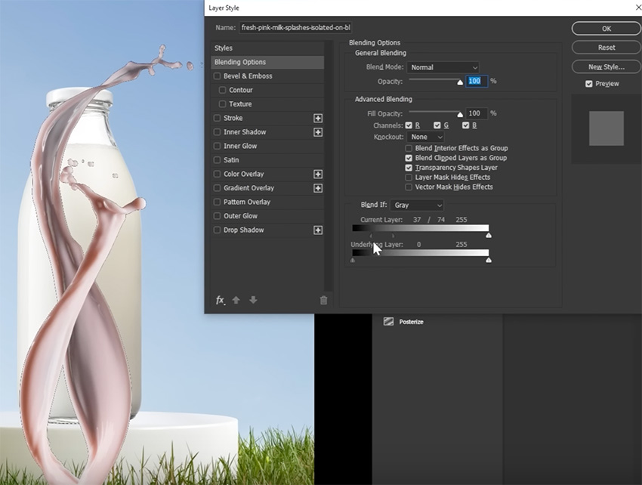Screen dimensions: 642x485
Task: Enable Blend Interior Effects as Group
Action: coord(409,148)
